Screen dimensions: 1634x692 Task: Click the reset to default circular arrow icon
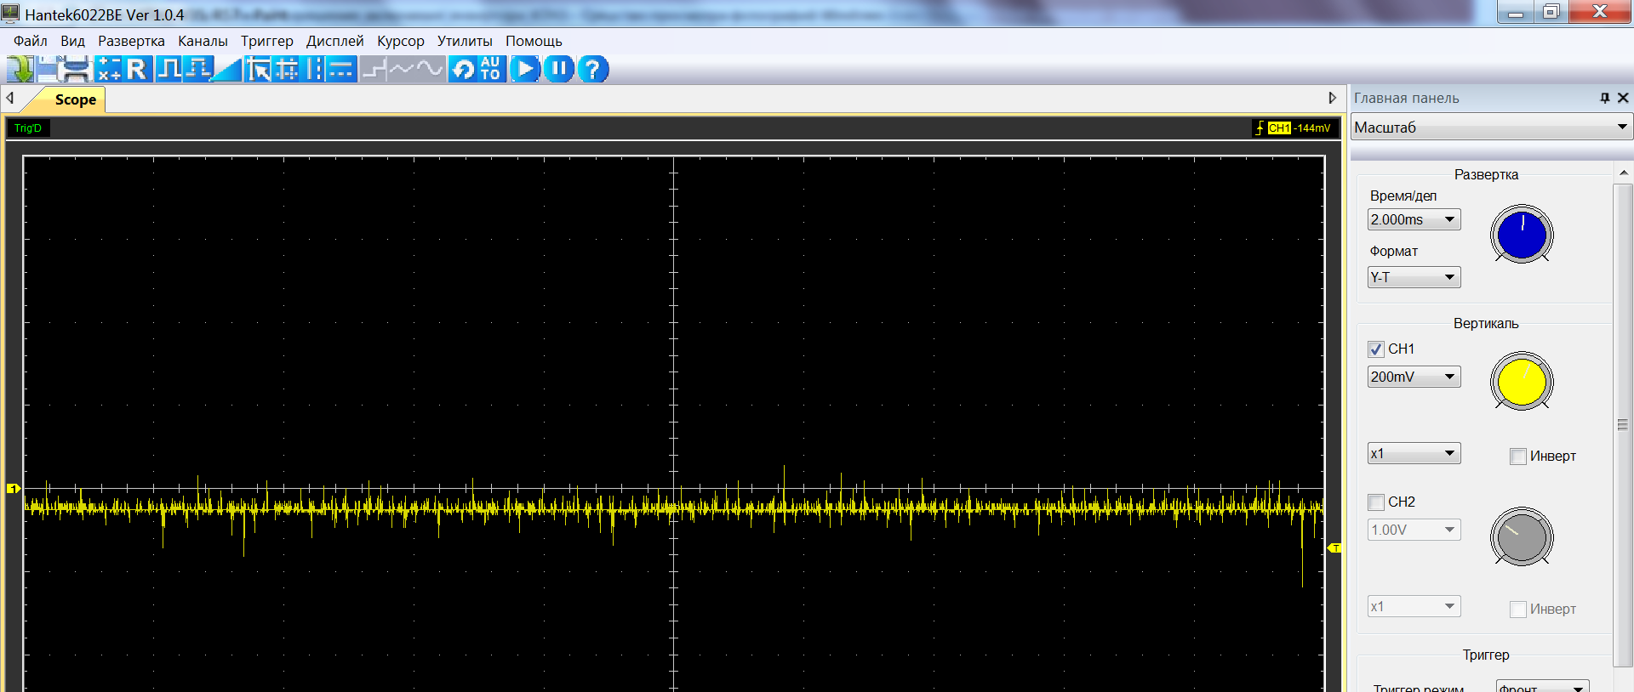click(x=463, y=69)
